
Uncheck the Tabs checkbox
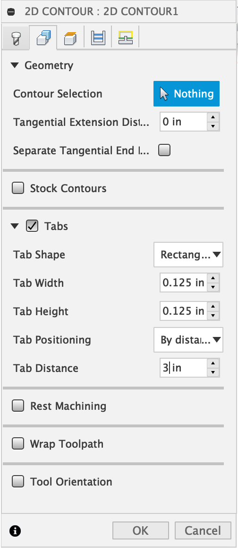tap(32, 226)
